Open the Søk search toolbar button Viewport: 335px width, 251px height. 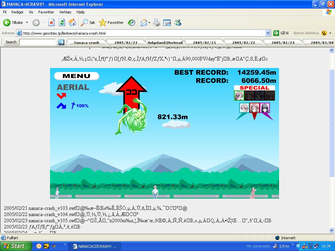coord(88,23)
